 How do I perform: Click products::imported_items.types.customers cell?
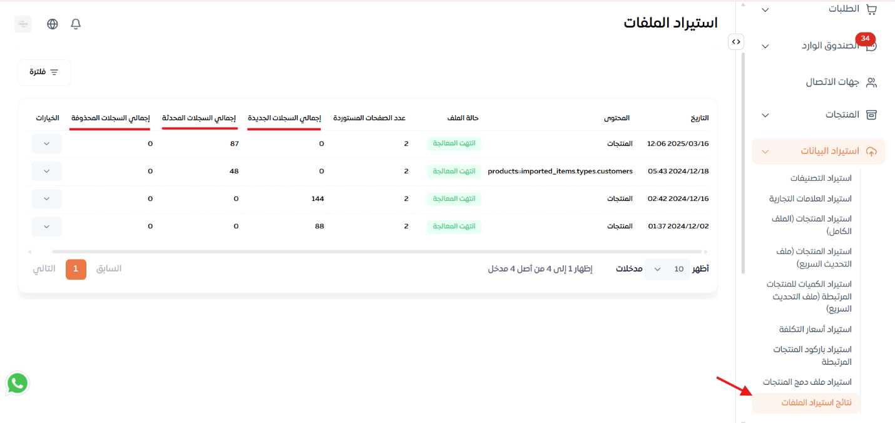(x=560, y=171)
